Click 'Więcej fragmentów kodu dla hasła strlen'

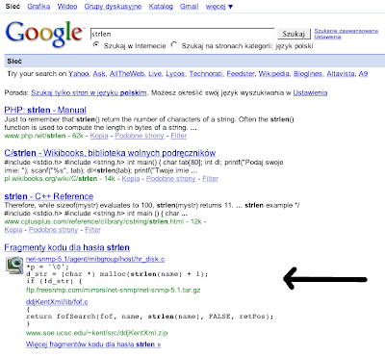click(93, 344)
